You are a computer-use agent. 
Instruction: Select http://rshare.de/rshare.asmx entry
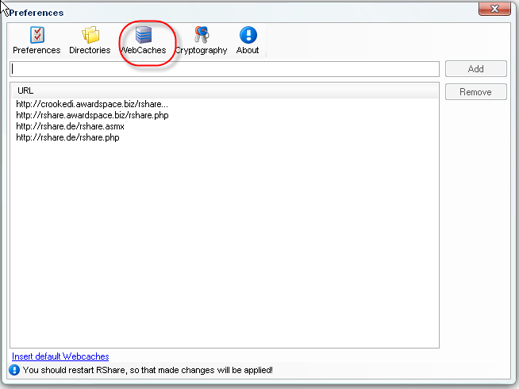pyautogui.click(x=70, y=126)
